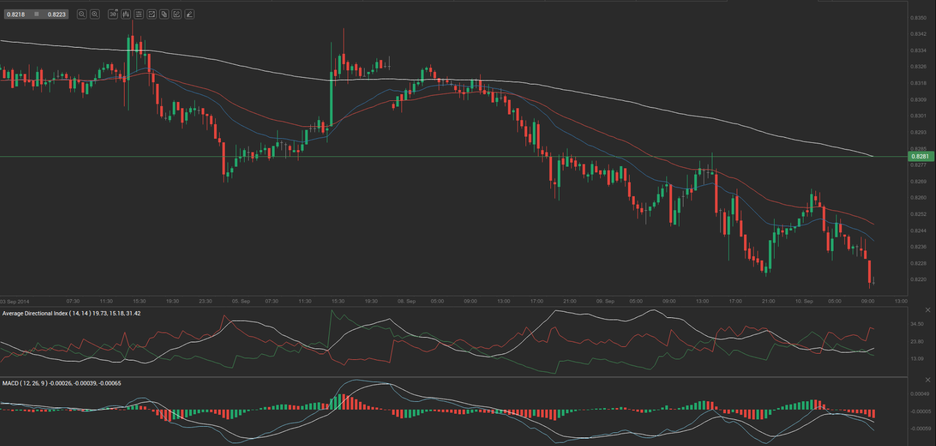Close the Average Directional Index panel
The height and width of the screenshot is (446, 936).
(928, 310)
